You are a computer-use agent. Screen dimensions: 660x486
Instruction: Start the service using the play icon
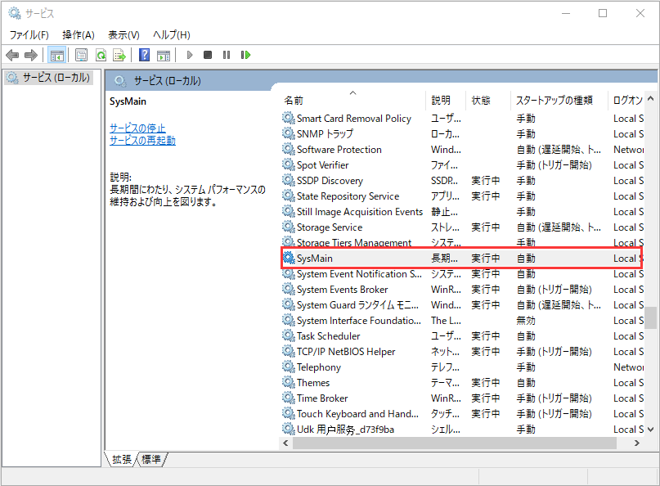click(189, 55)
